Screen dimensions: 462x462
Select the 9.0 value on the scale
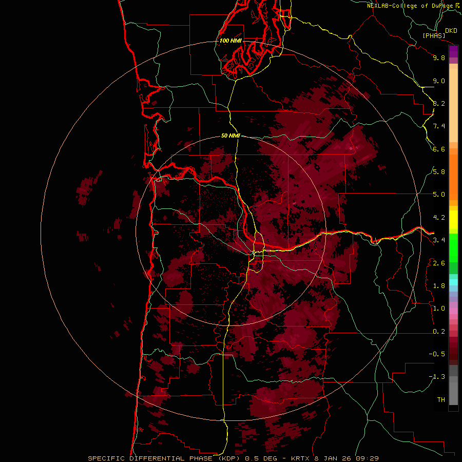pos(439,81)
